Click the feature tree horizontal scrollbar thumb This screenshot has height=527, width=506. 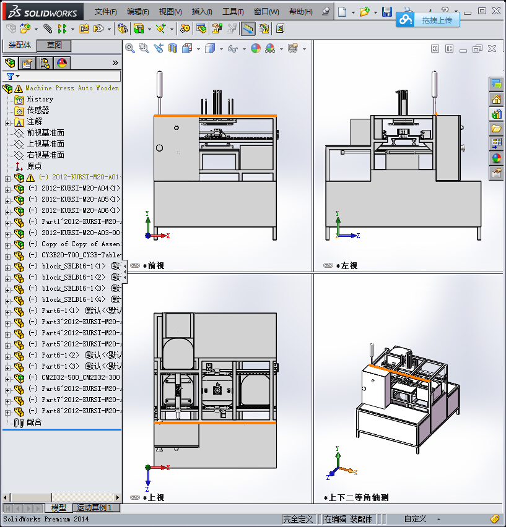click(x=31, y=497)
